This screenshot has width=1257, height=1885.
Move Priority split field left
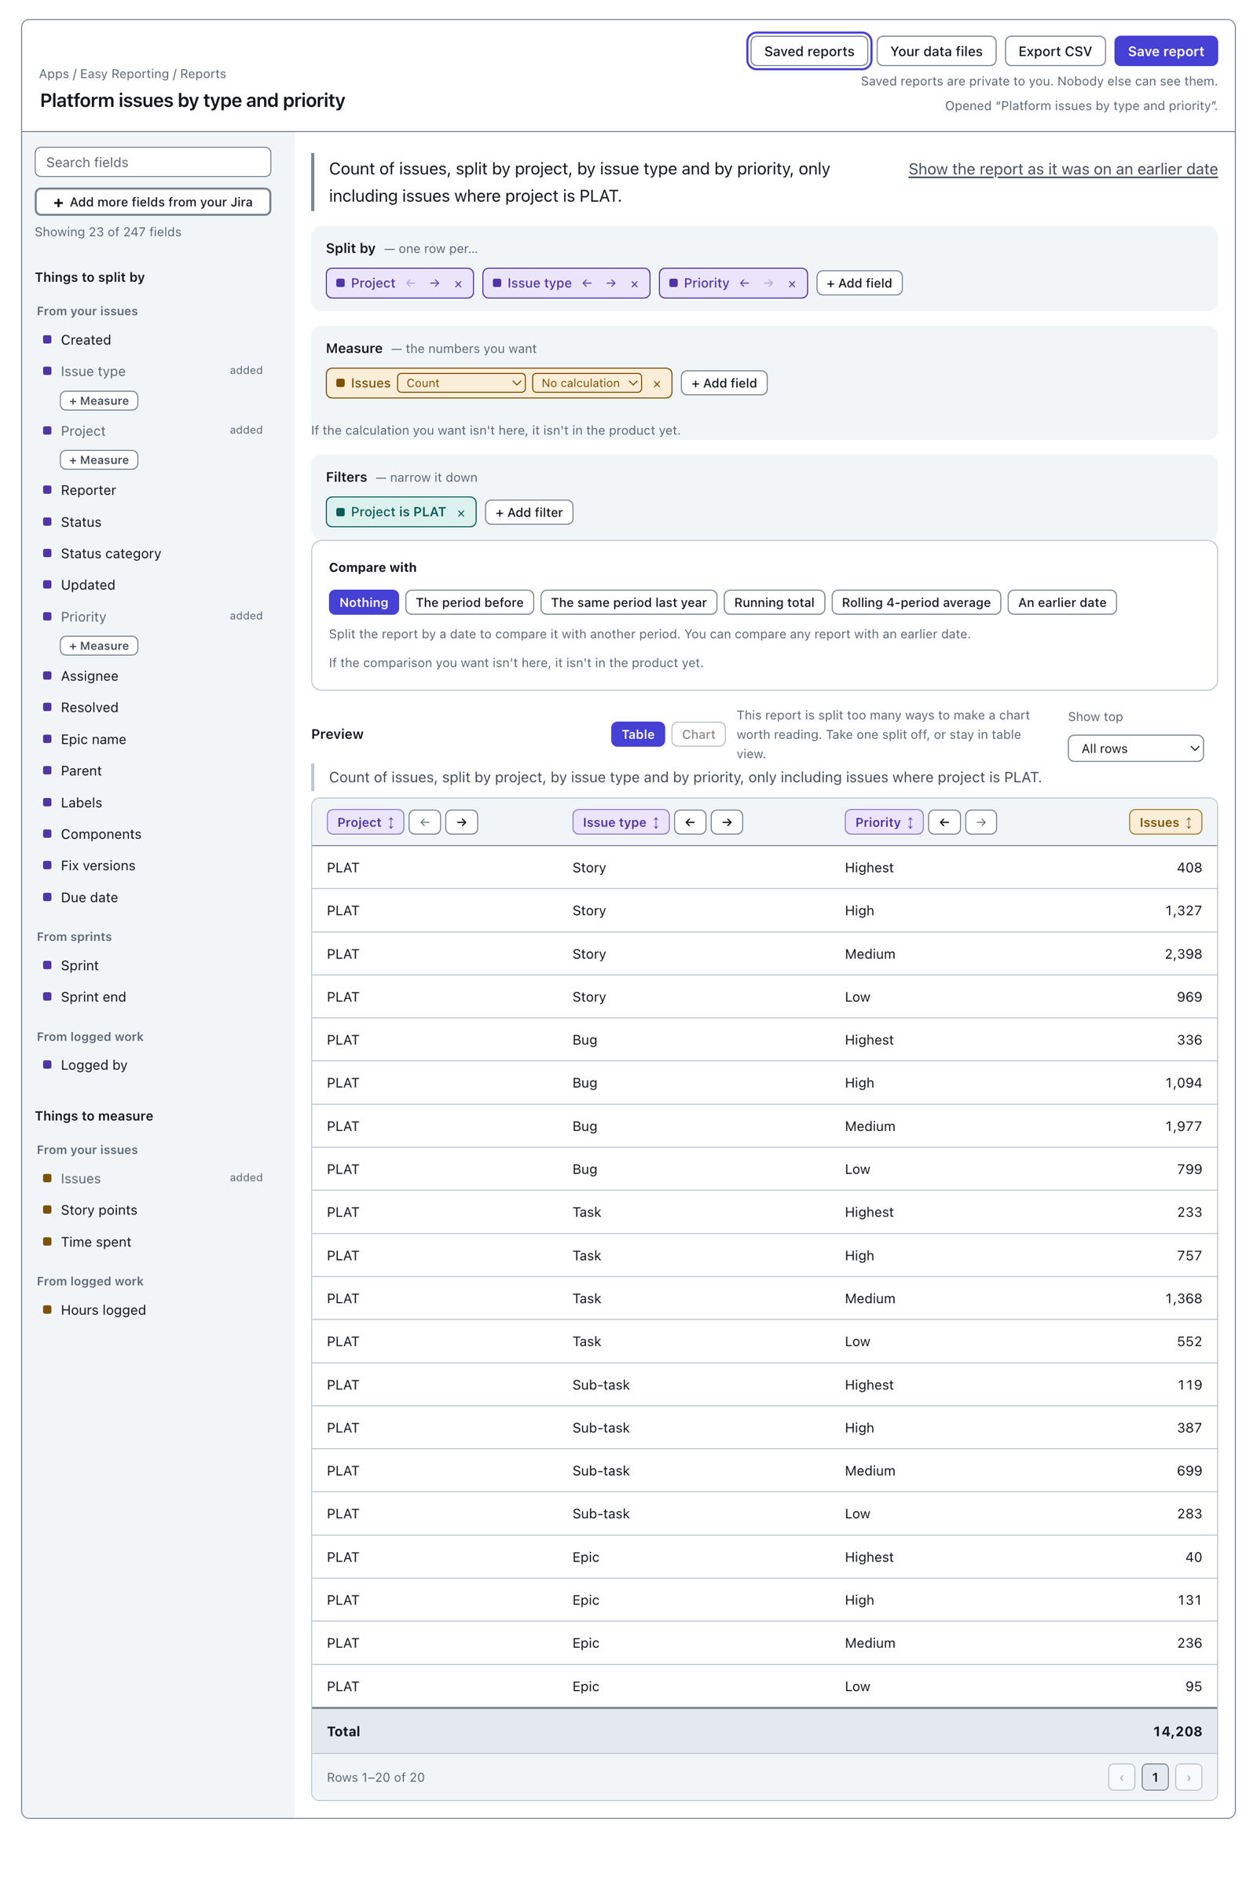pyautogui.click(x=745, y=283)
